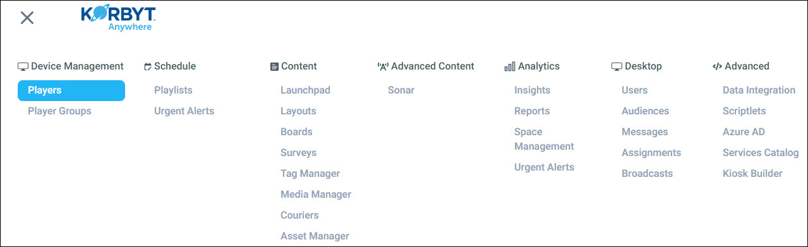The width and height of the screenshot is (808, 247).
Task: Select Sonar under Advanced Content
Action: (x=401, y=90)
